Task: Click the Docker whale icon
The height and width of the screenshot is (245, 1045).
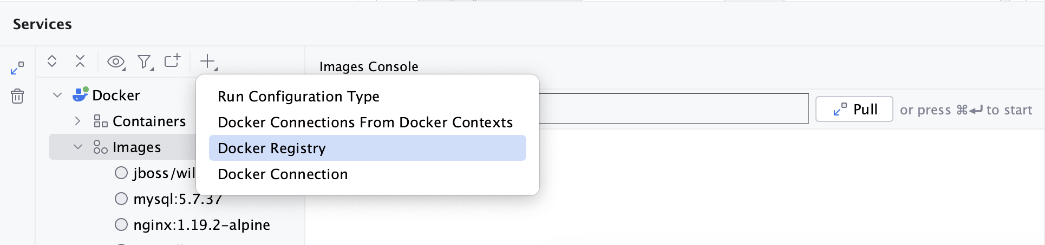Action: pos(80,94)
